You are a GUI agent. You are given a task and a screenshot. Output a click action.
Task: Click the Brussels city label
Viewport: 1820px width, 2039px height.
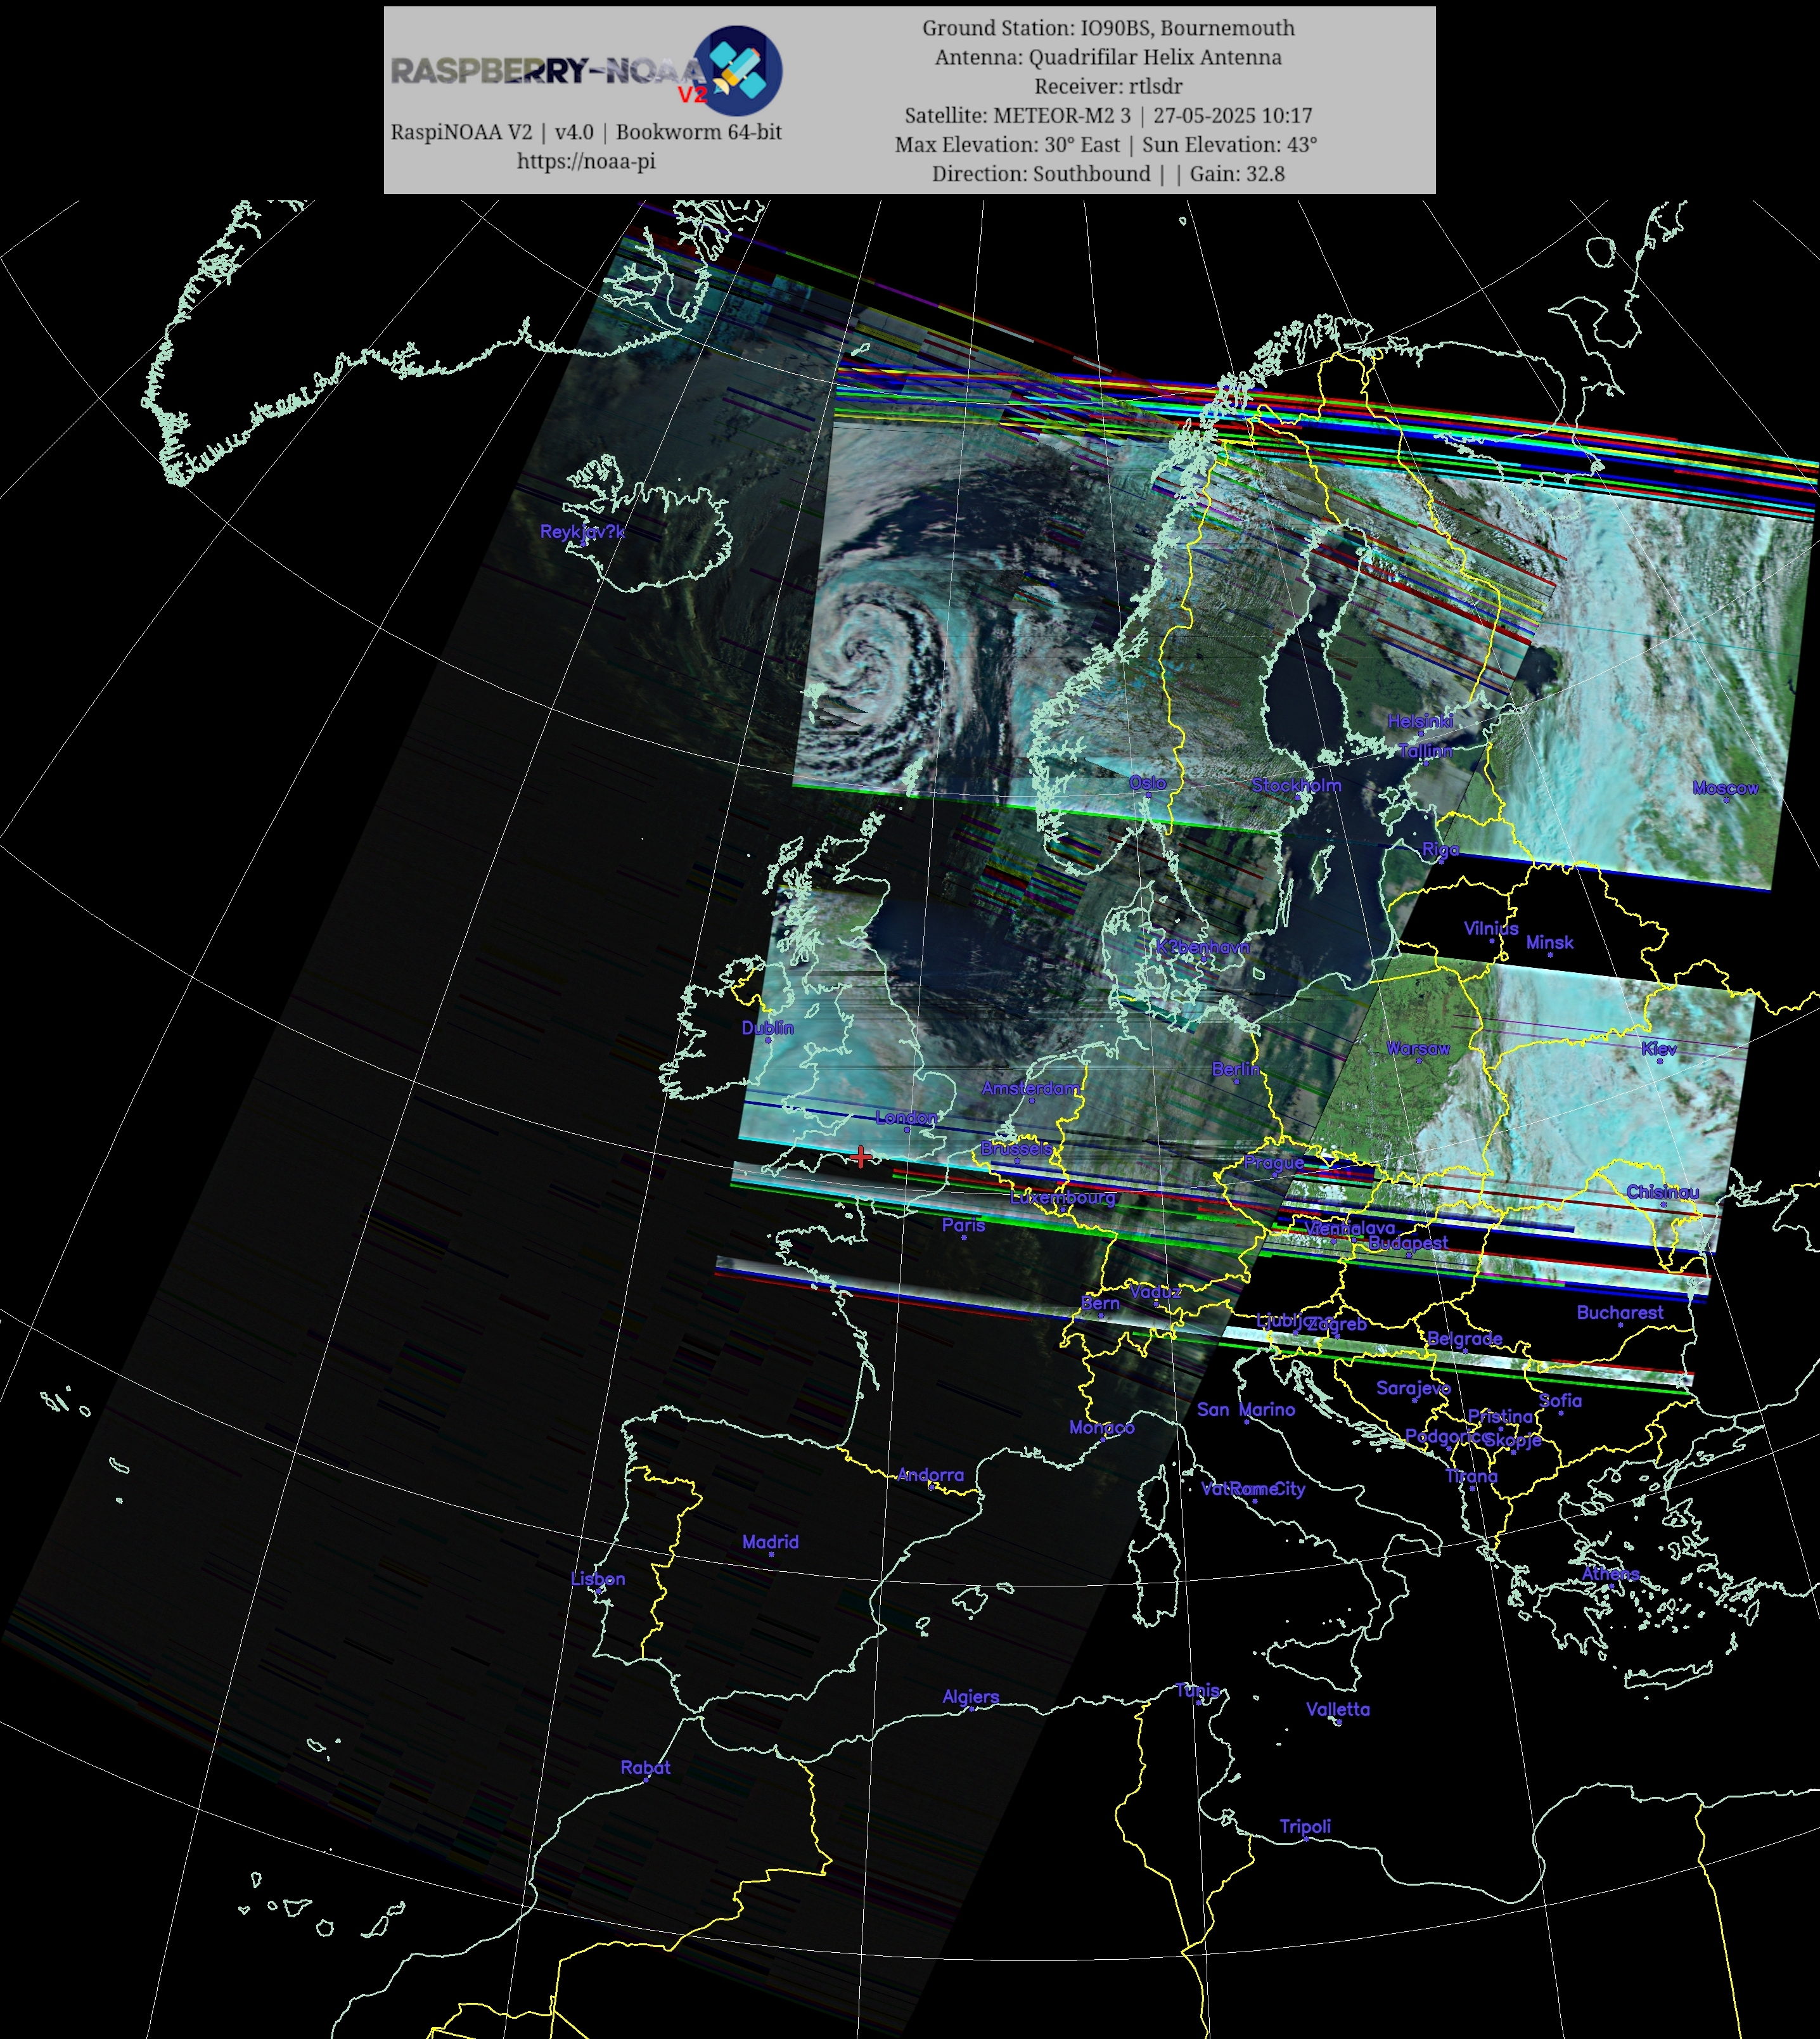[x=1016, y=1148]
